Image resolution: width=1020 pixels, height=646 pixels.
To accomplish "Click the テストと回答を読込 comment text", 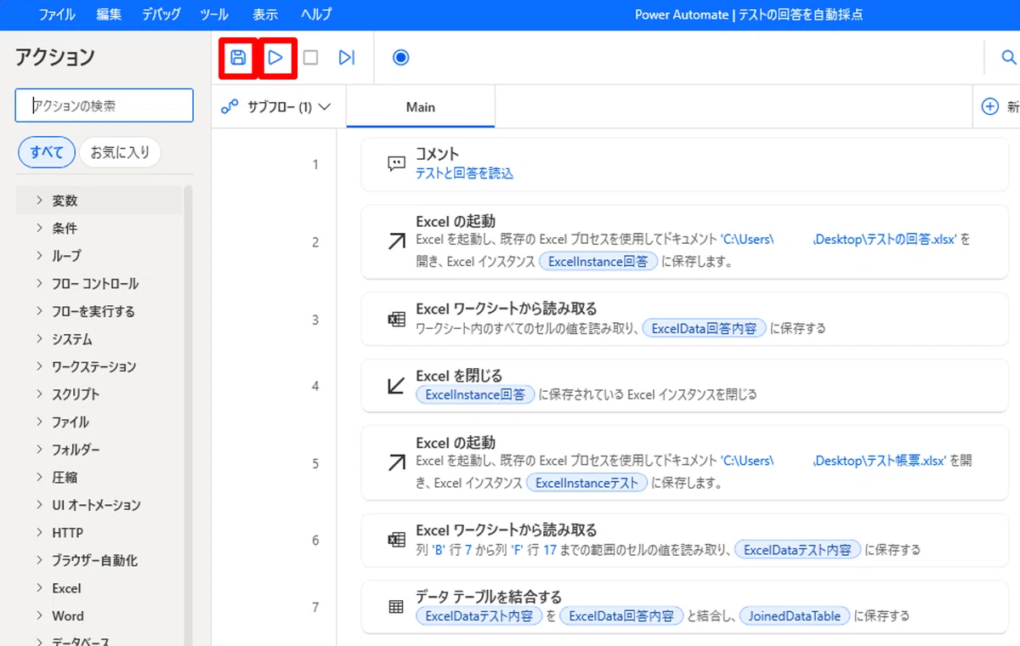I will pos(464,173).
